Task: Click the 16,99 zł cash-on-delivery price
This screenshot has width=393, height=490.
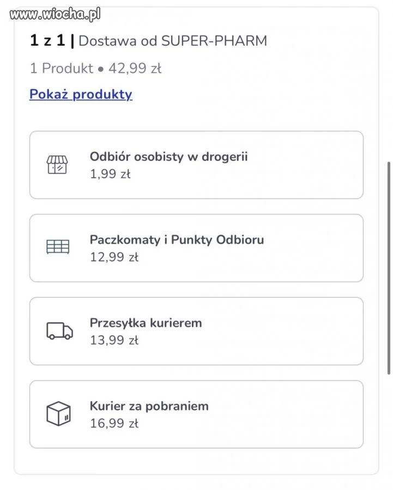Action: tap(114, 423)
